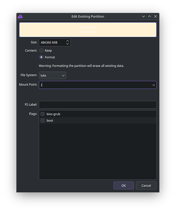Viewport: 176px width, 212px height.
Task: Enable the bios-grub flag checkbox
Action: [43, 114]
